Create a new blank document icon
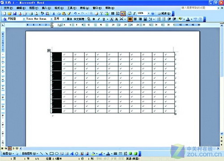The height and width of the screenshot is (161, 224). (4, 13)
